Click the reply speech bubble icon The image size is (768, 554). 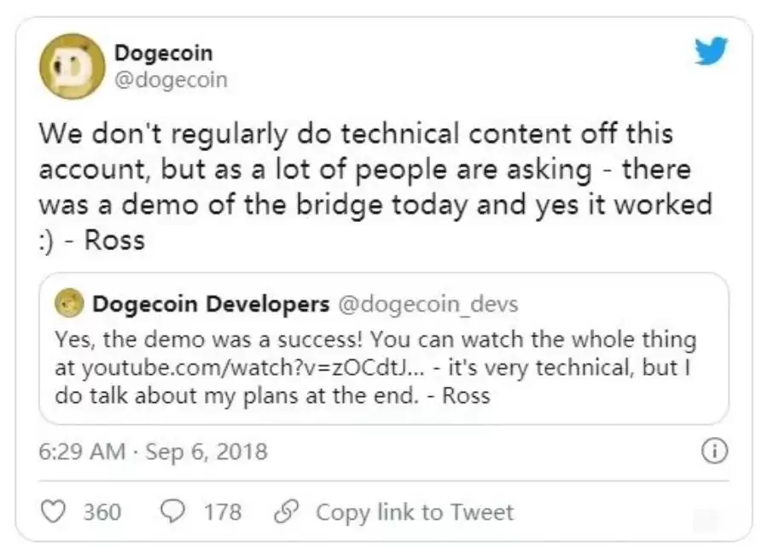[x=173, y=512]
